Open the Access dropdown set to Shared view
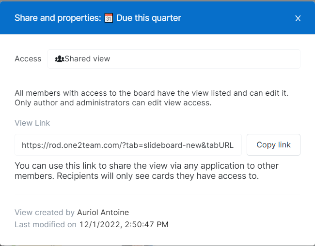315x246 pixels. [173, 59]
